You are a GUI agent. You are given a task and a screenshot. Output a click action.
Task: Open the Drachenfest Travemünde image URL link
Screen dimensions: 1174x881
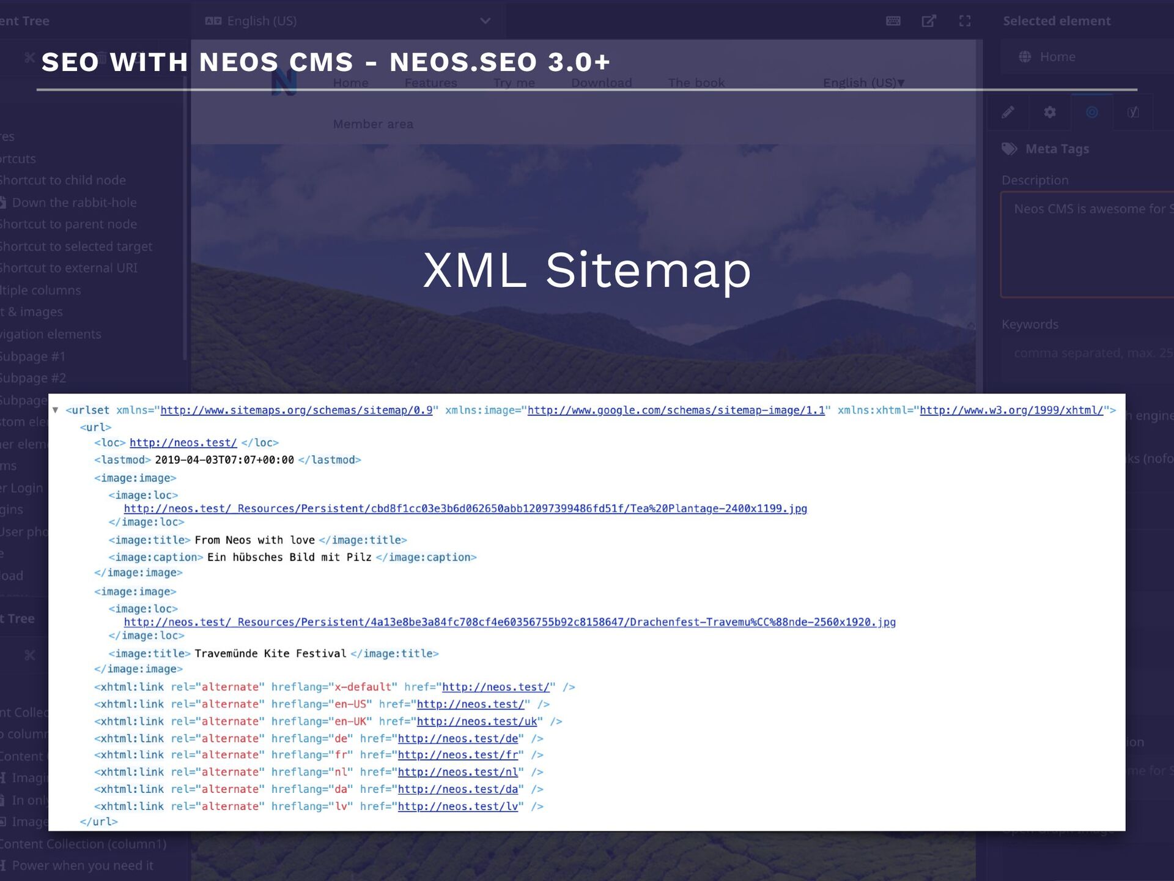tap(509, 623)
